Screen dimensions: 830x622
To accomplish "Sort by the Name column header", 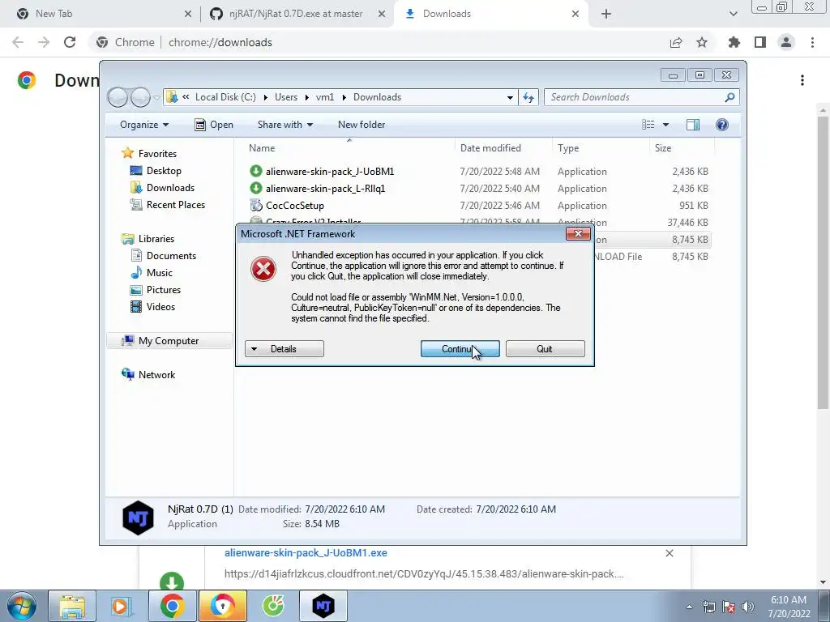I will click(349, 148).
